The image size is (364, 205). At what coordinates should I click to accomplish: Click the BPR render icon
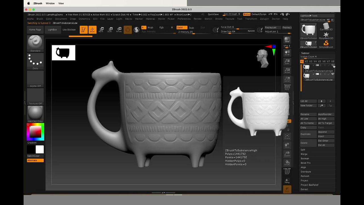287,40
